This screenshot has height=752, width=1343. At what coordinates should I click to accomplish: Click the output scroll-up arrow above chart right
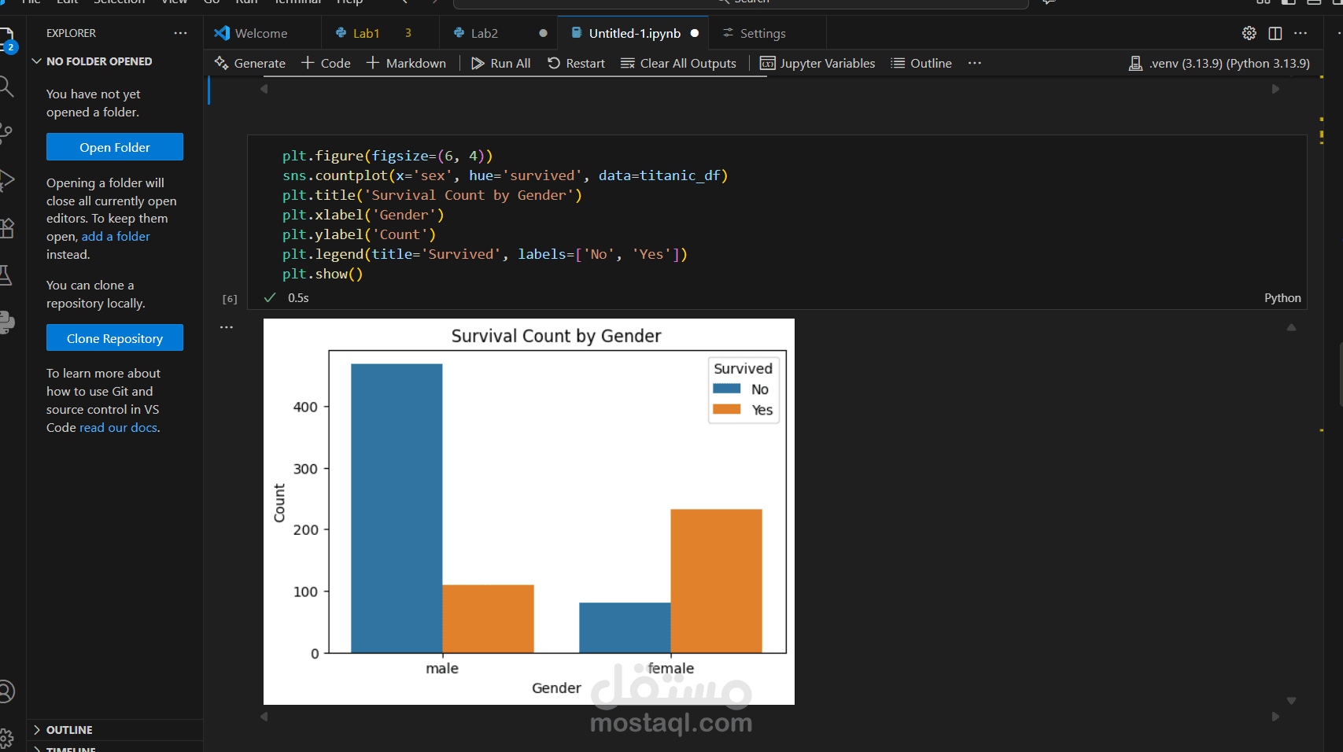1291,327
